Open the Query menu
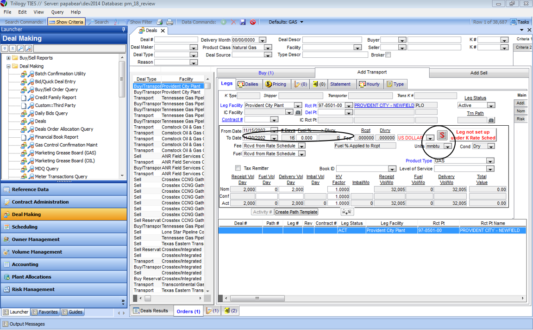Screen dimensions: 533x330 click(x=57, y=12)
